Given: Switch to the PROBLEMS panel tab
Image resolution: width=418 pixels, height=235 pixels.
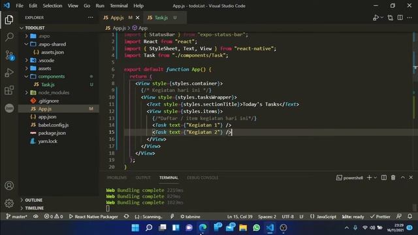Looking at the screenshot, I should 117,178.
